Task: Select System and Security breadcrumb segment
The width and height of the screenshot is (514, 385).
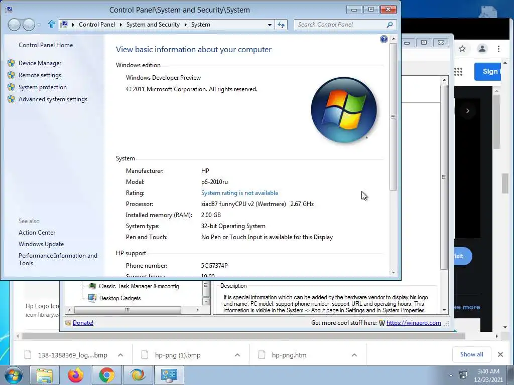Action: pyautogui.click(x=153, y=25)
